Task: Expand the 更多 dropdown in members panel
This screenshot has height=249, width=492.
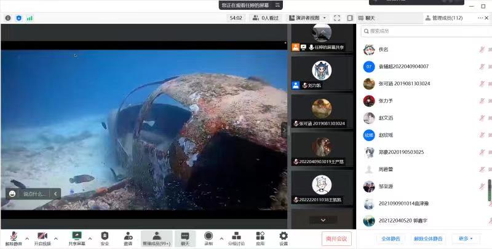Action: click(466, 239)
